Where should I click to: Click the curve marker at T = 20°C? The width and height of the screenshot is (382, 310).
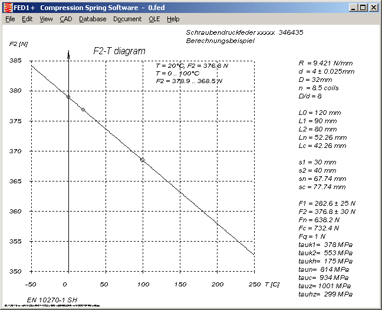(83, 110)
